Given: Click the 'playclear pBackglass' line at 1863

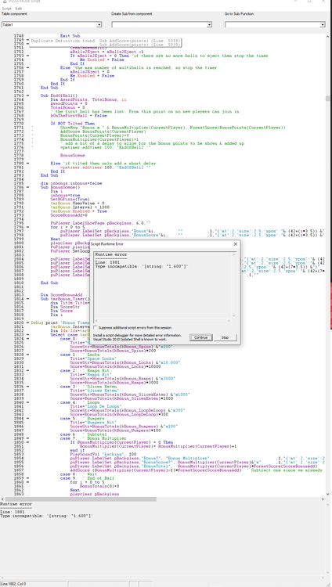Looking at the screenshot, I should (x=95, y=494).
